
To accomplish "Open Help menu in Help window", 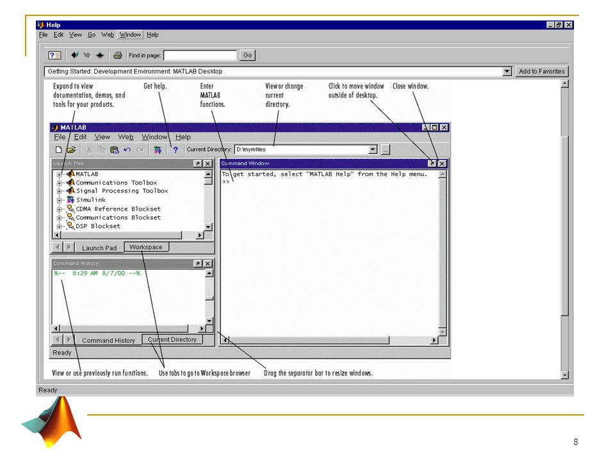I will (x=152, y=35).
